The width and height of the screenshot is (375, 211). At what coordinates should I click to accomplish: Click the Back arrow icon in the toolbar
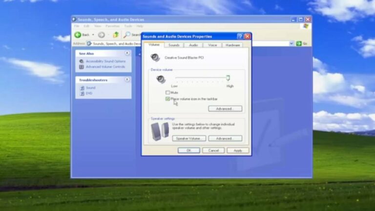coord(78,35)
